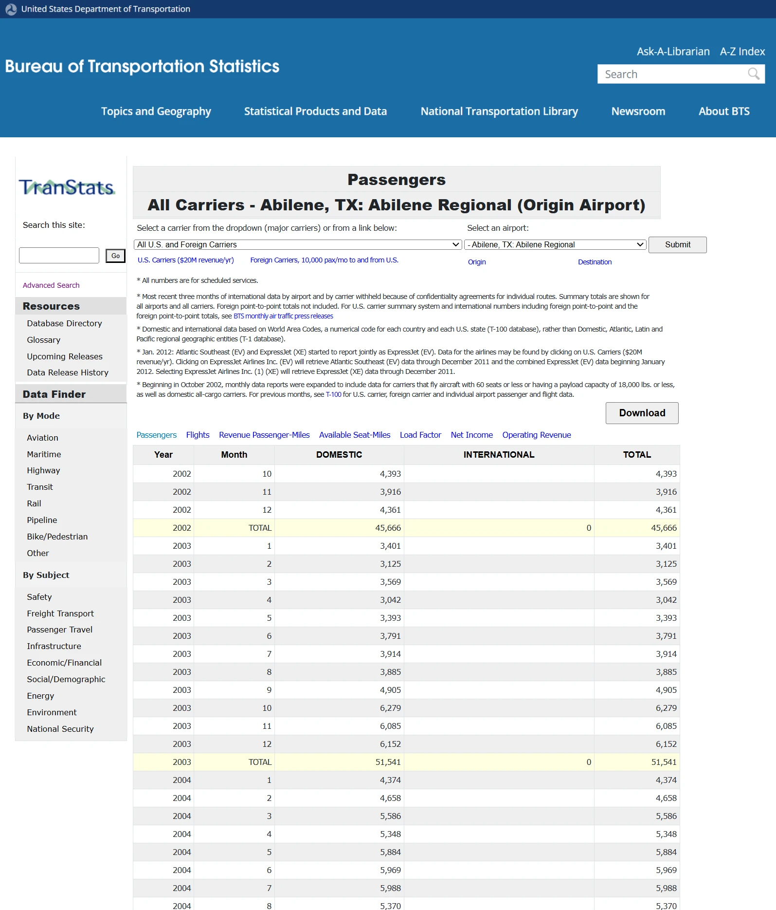
Task: Open National Transportation Library menu
Action: coord(499,111)
